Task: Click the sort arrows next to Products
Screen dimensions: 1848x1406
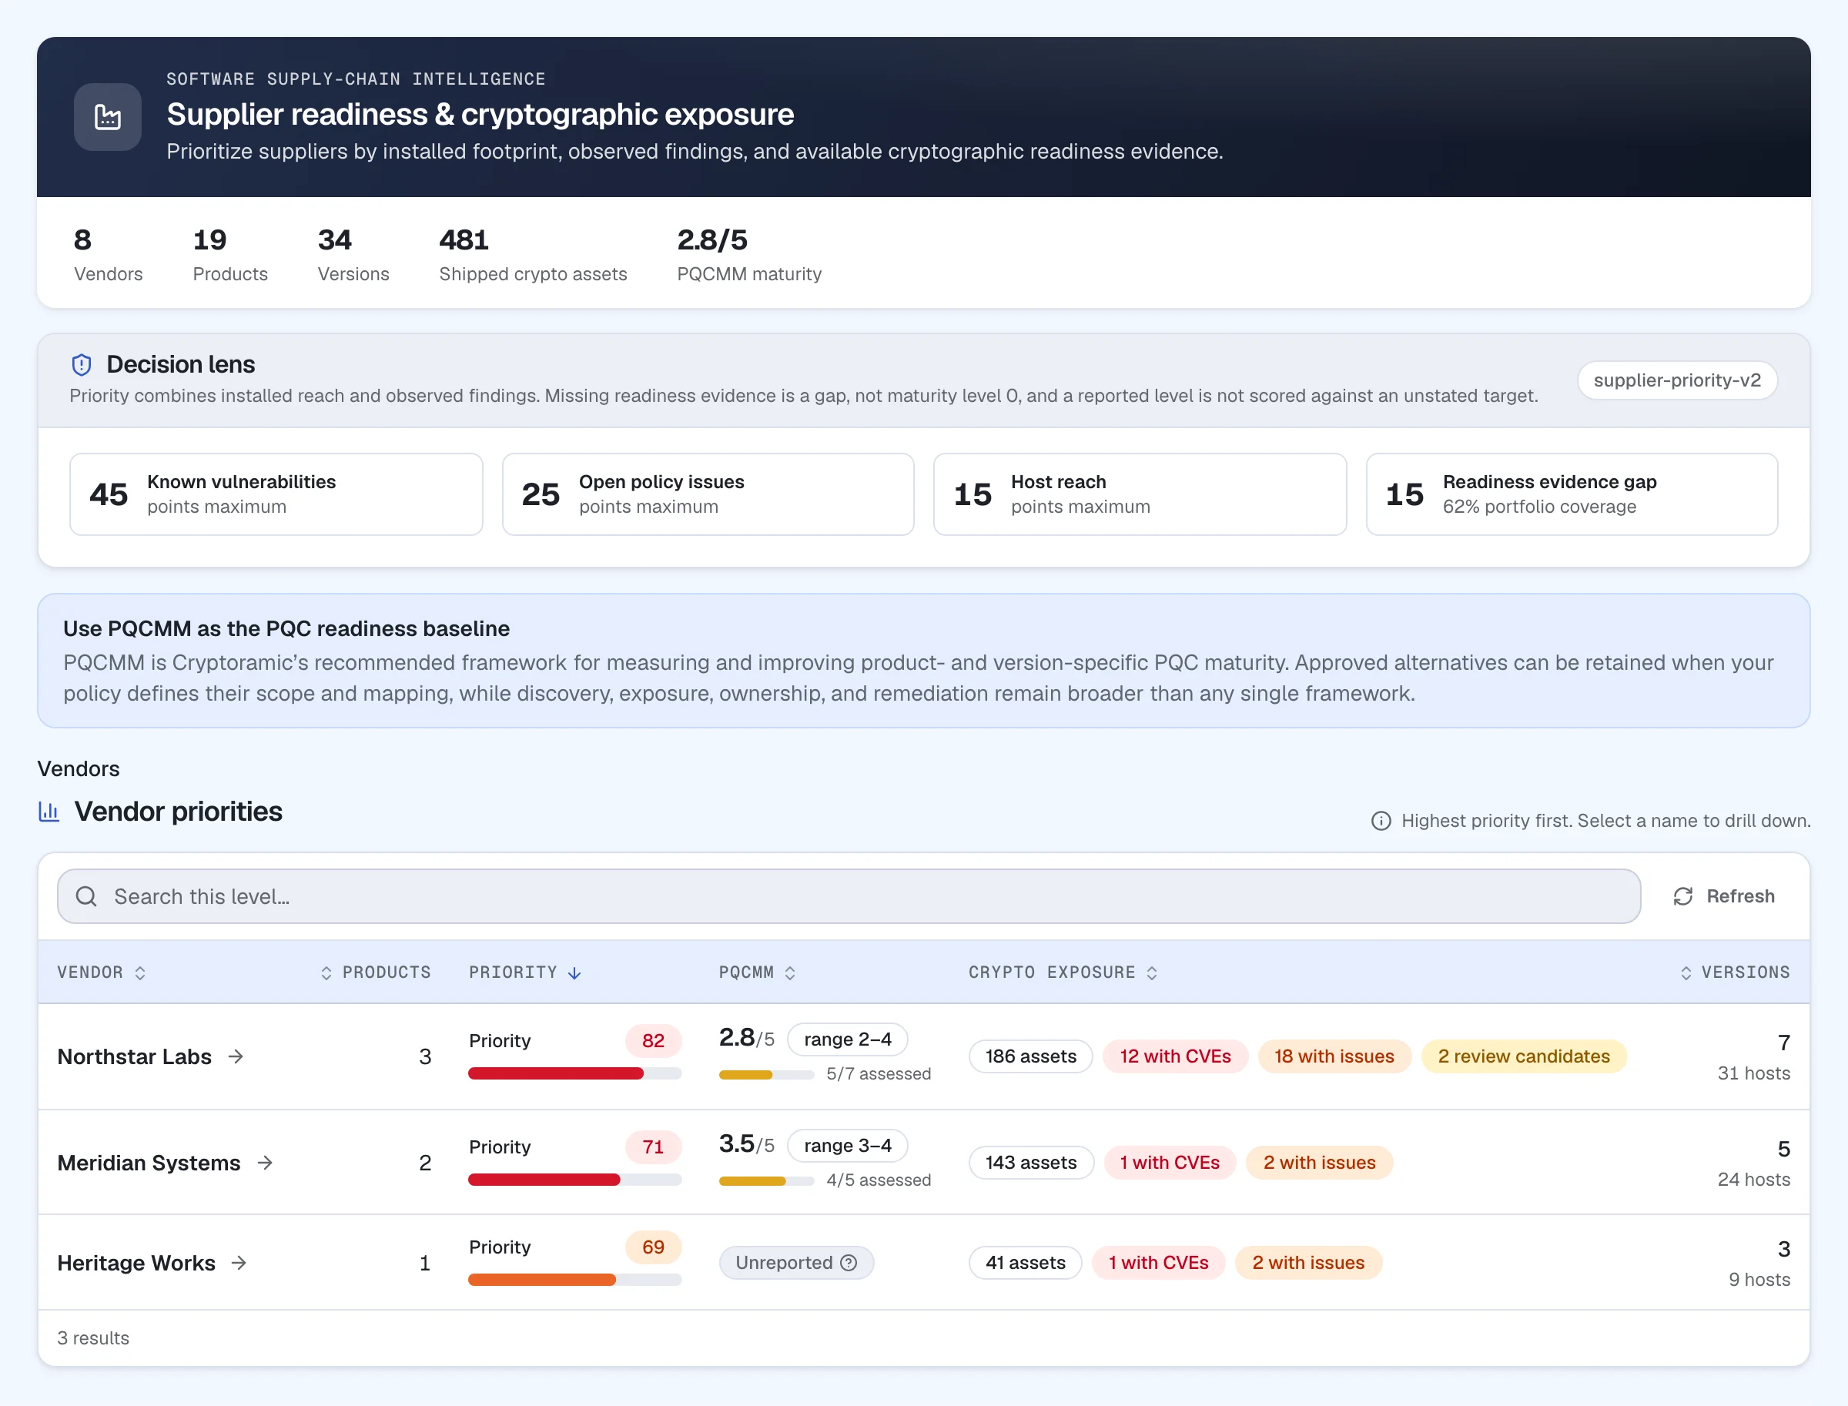Action: pyautogui.click(x=326, y=972)
